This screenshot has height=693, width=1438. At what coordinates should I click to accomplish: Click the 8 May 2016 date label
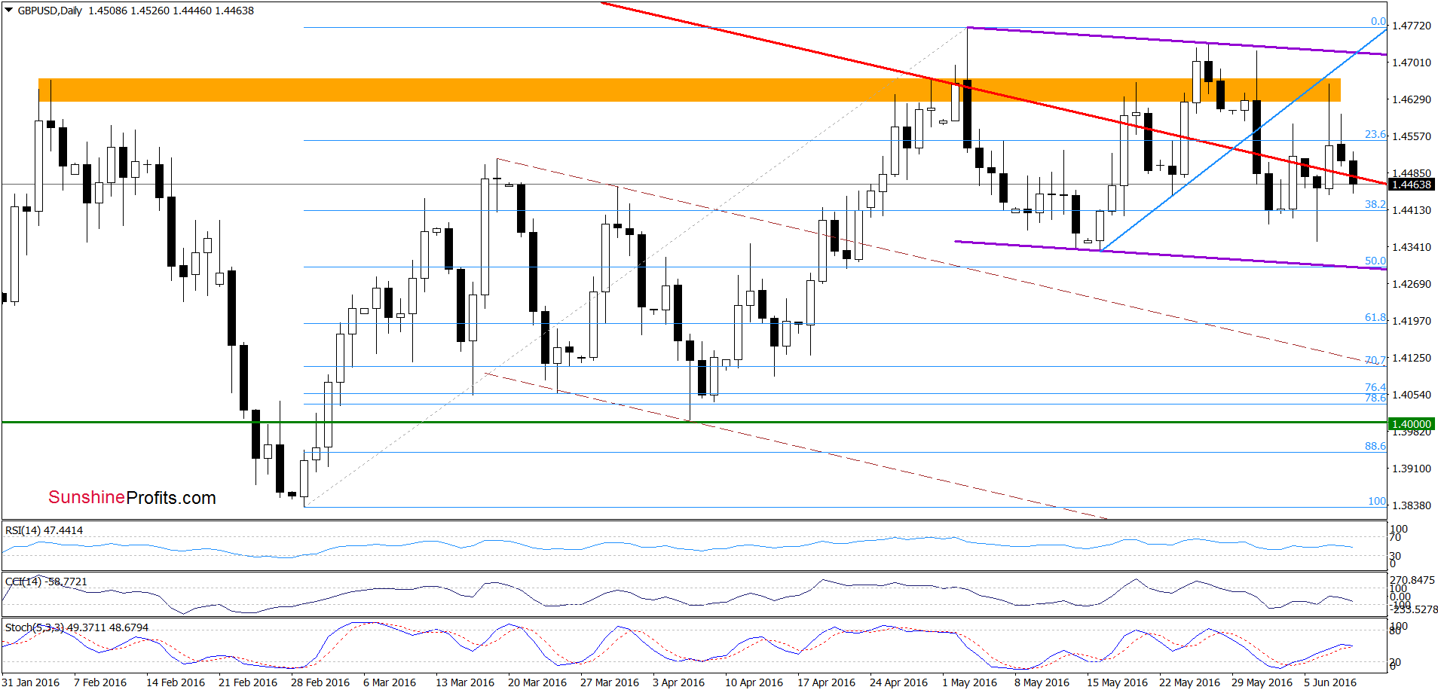pos(1042,682)
